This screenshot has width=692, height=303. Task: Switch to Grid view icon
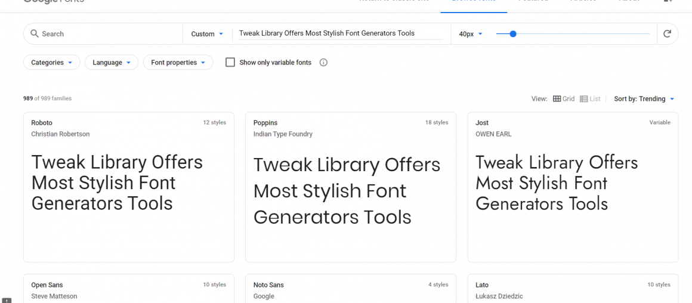click(557, 99)
